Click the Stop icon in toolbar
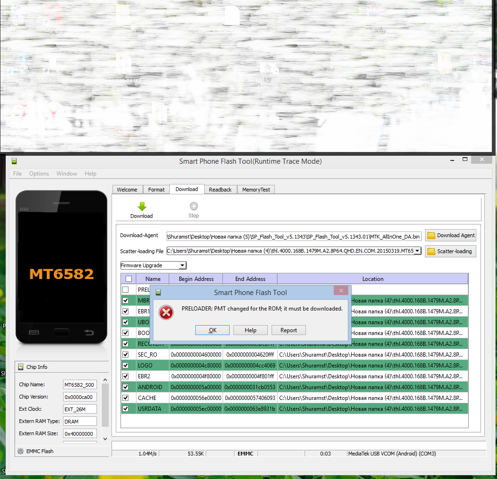This screenshot has width=497, height=479. pyautogui.click(x=193, y=206)
